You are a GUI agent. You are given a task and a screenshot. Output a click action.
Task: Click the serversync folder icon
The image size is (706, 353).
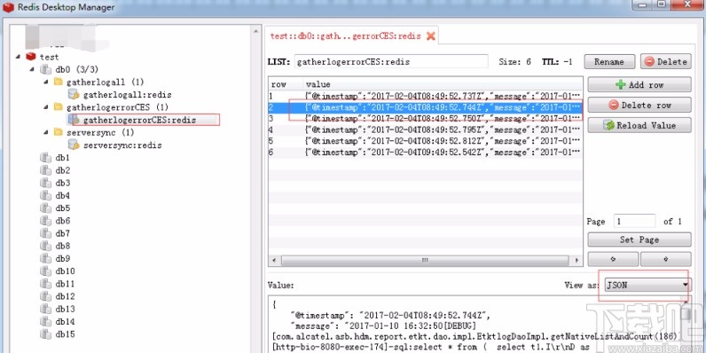click(58, 132)
